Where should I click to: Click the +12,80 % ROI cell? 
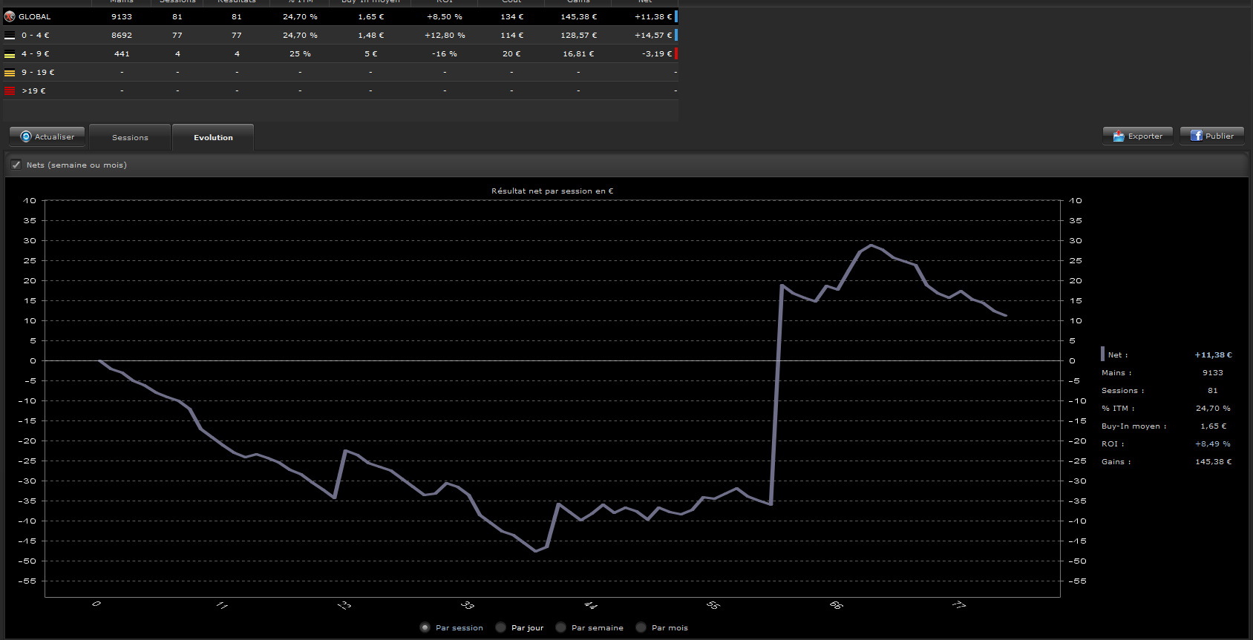point(445,35)
